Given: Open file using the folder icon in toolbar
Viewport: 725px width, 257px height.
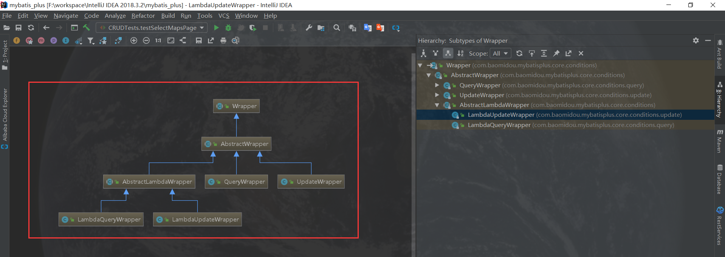Looking at the screenshot, I should click(6, 28).
